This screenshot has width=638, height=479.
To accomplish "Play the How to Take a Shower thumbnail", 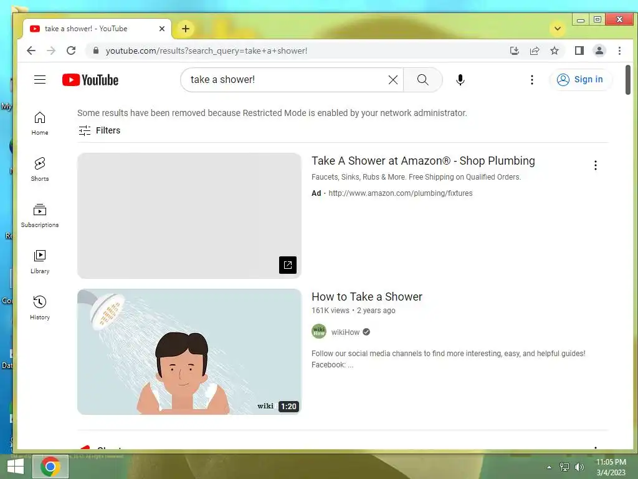I will 189,352.
